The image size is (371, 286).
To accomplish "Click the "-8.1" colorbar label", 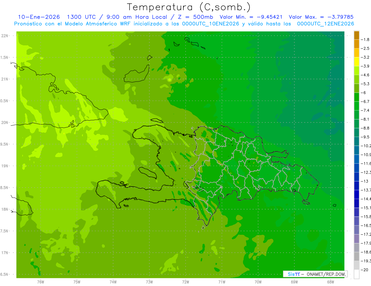I will pos(365,119).
